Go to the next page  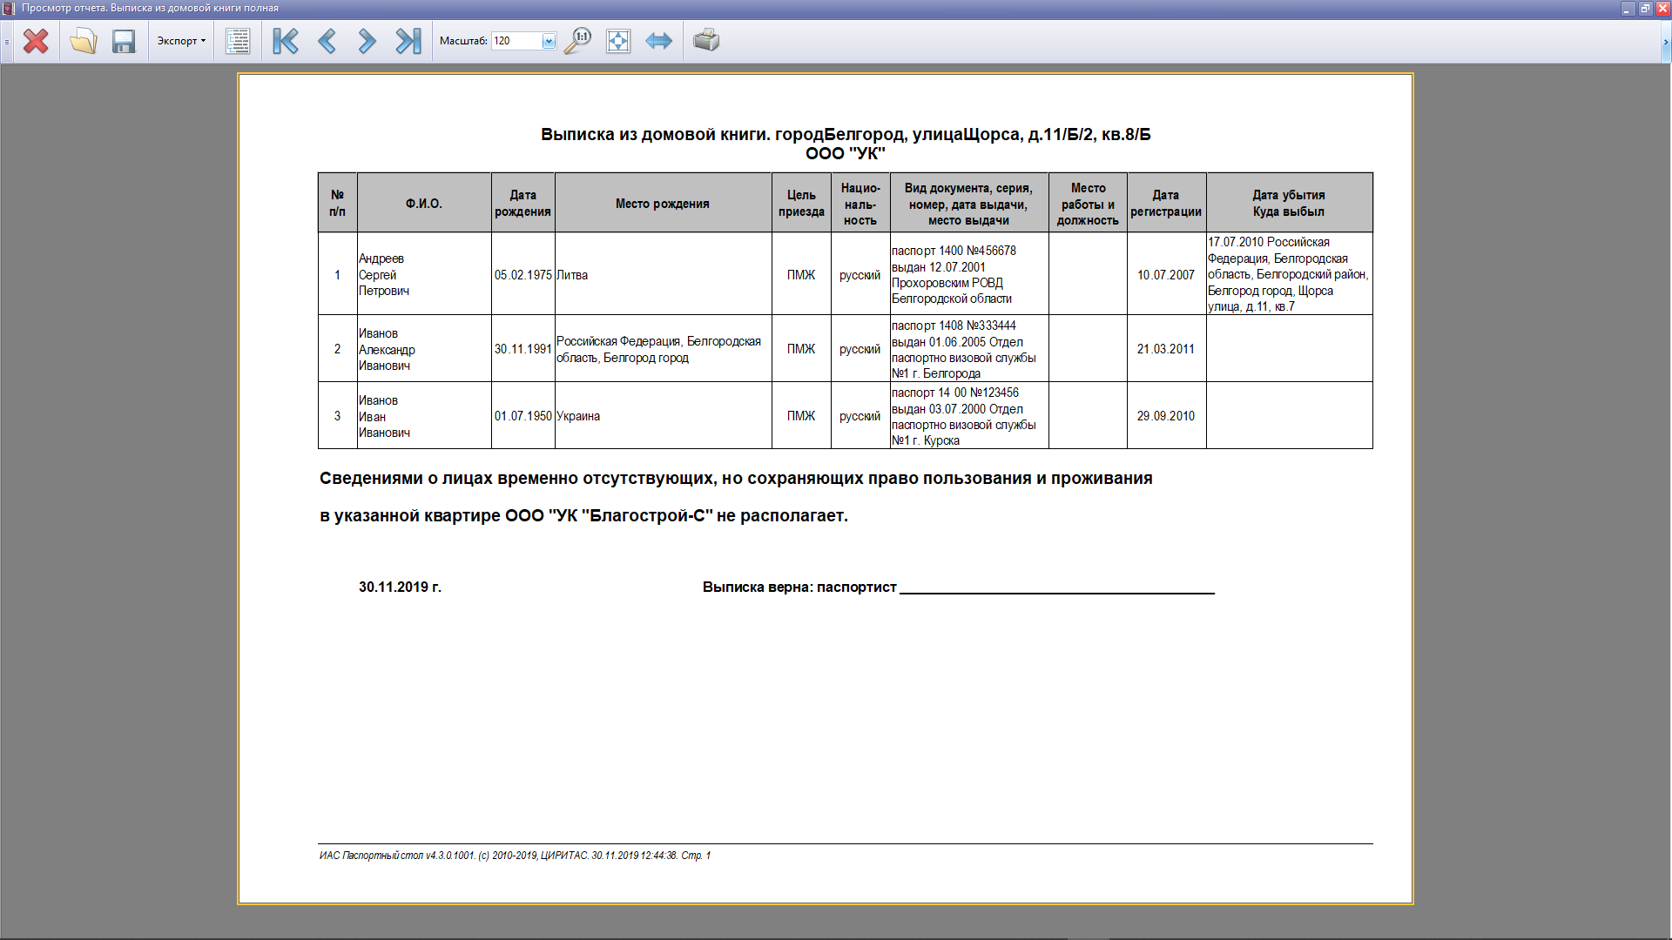point(367,41)
